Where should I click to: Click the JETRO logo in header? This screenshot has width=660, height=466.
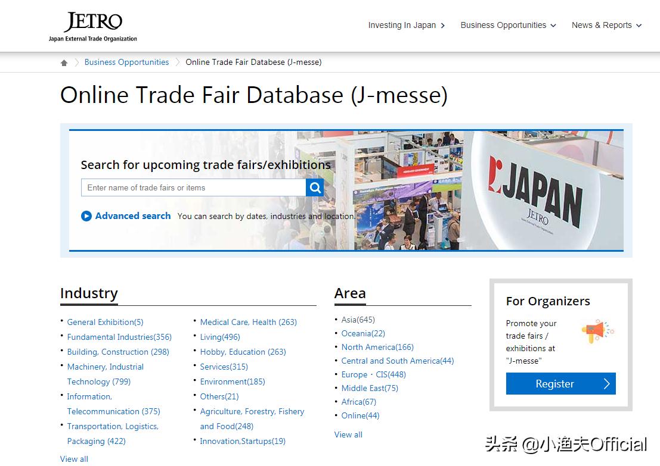point(93,27)
